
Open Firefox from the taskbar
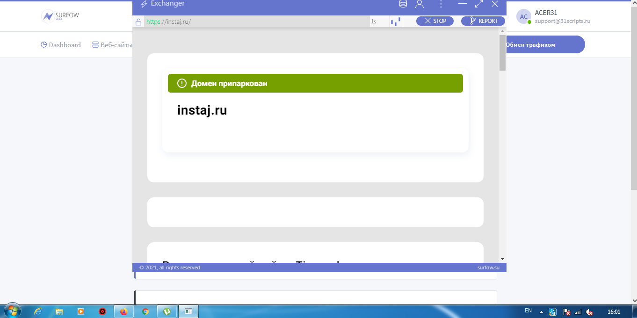(x=123, y=311)
